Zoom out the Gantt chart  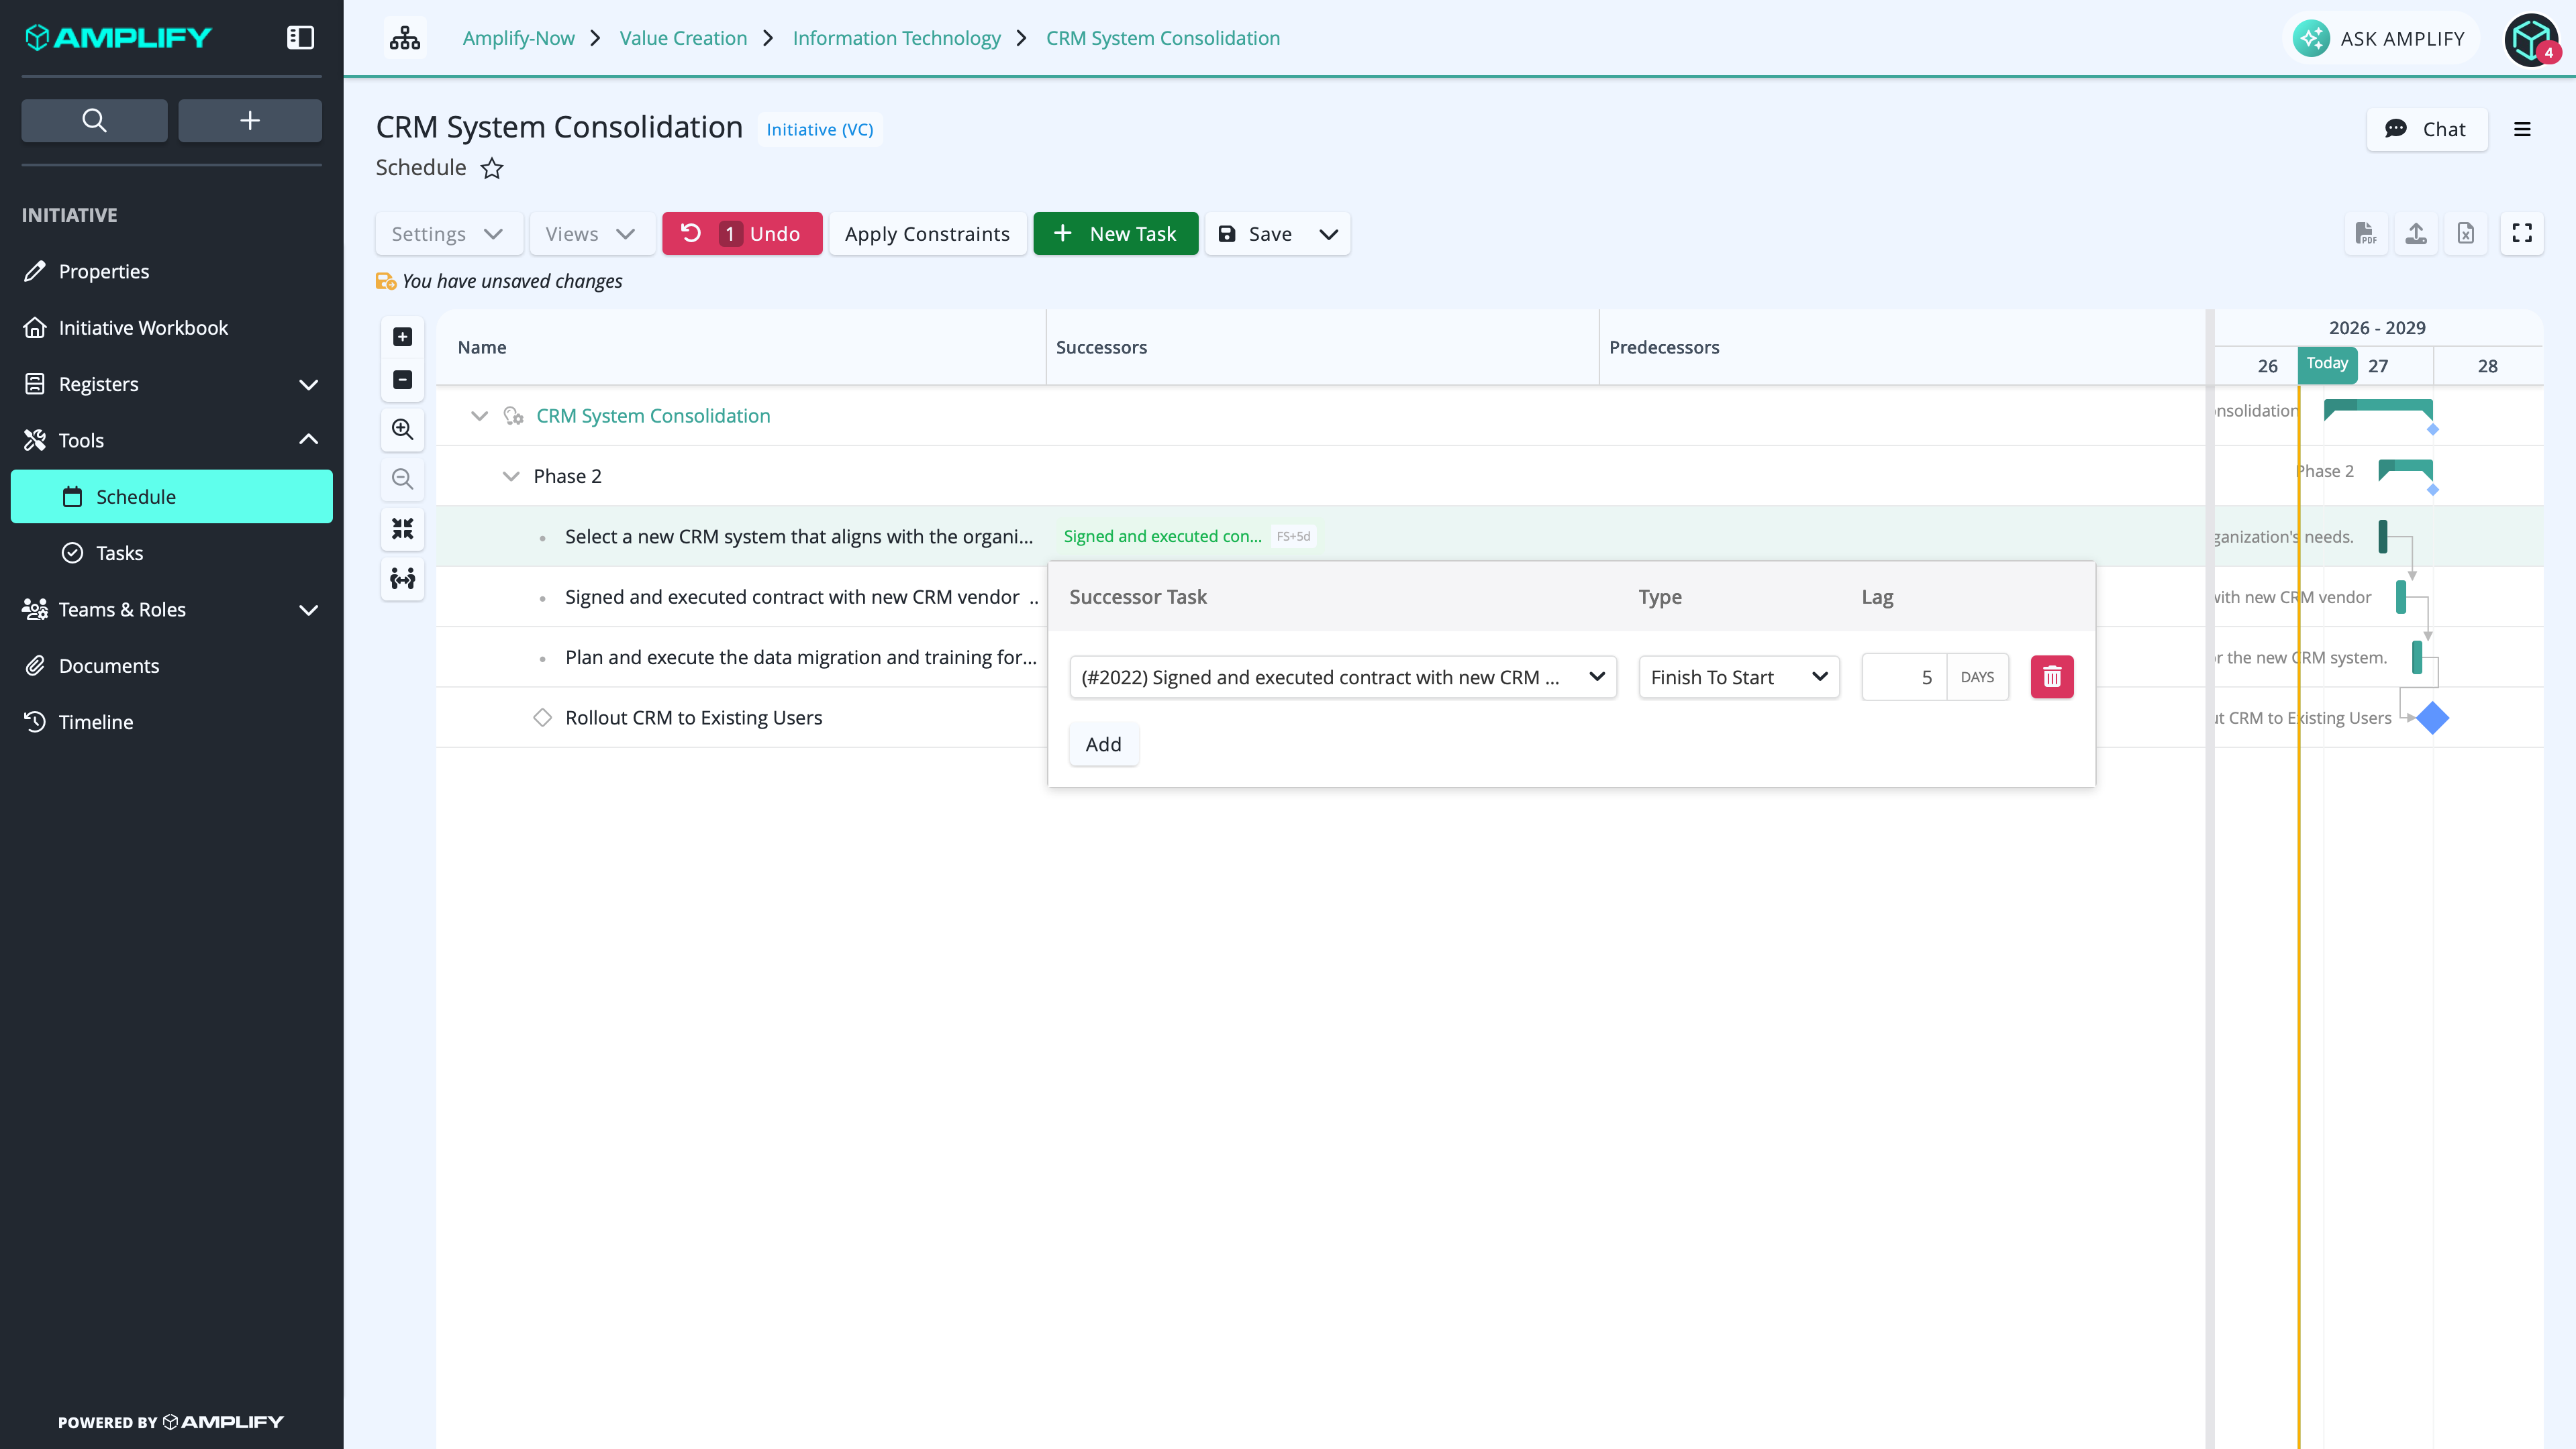point(403,479)
